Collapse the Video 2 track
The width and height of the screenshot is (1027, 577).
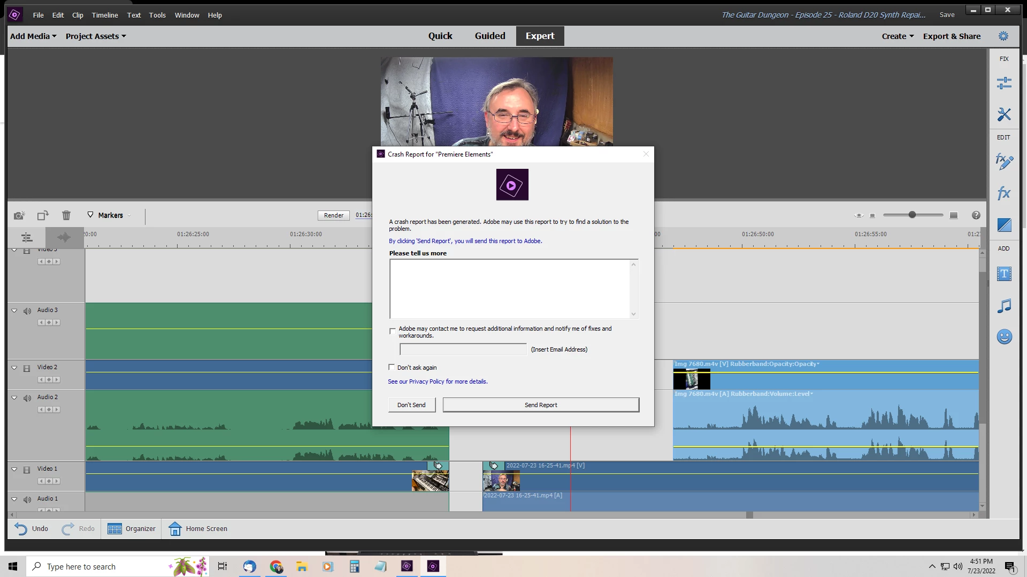[x=14, y=368]
